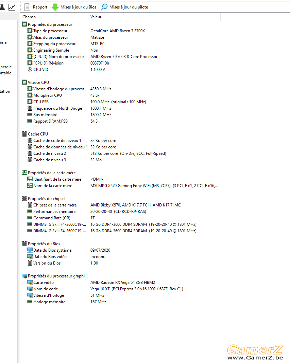Click the Cache CPU group icon
This screenshot has height=363, width=290.
point(24,134)
